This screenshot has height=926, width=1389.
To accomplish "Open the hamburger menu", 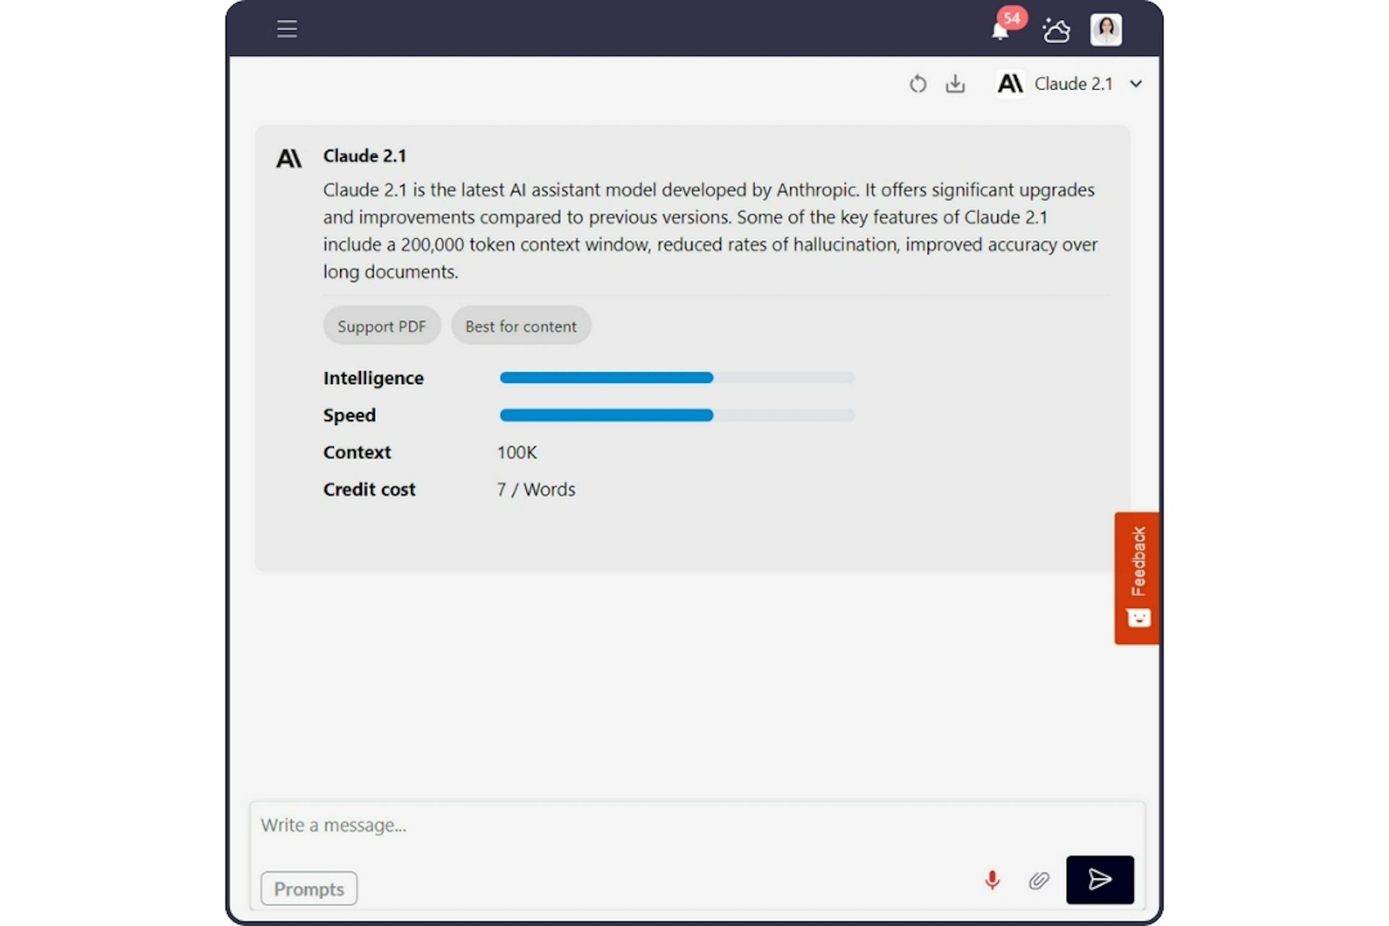I will [x=285, y=28].
